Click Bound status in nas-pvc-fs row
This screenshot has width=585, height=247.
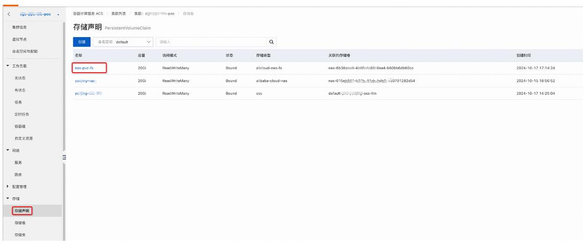231,68
